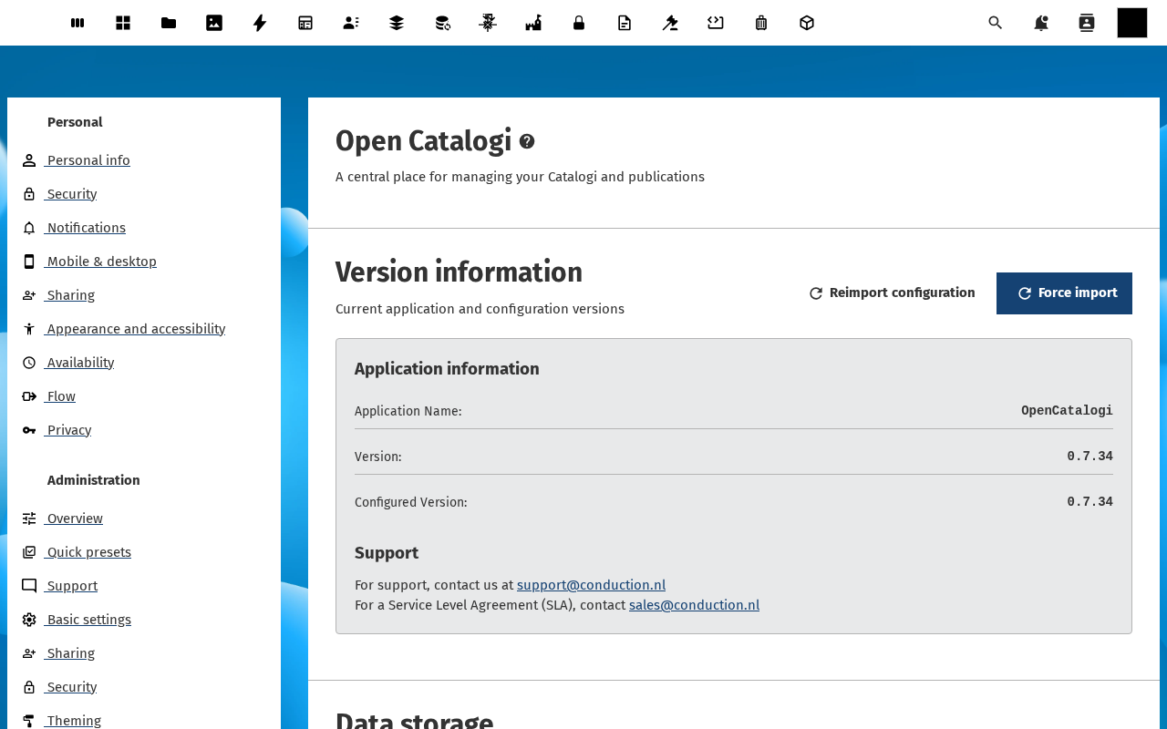
Task: Click the Force import button
Action: (x=1064, y=293)
